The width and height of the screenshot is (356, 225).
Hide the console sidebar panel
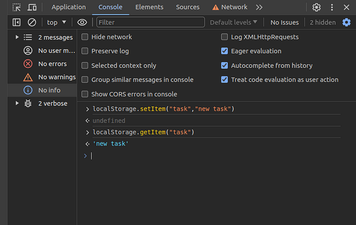coord(16,22)
